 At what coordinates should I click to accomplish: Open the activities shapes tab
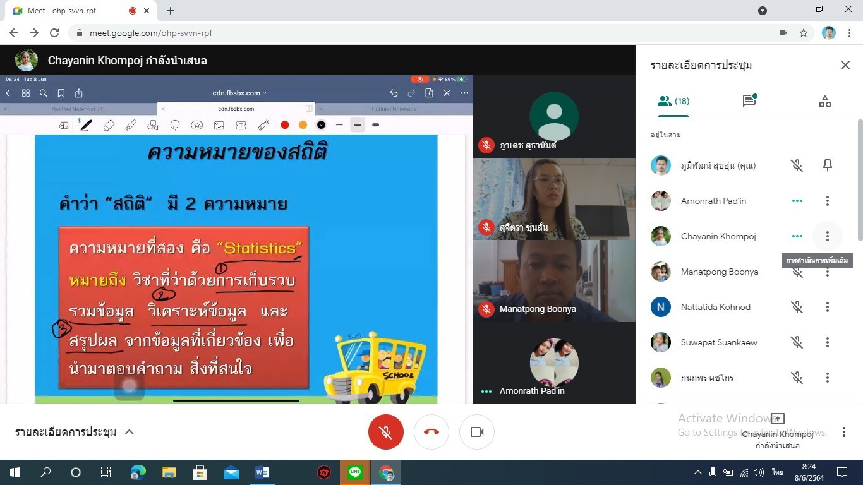tap(824, 101)
